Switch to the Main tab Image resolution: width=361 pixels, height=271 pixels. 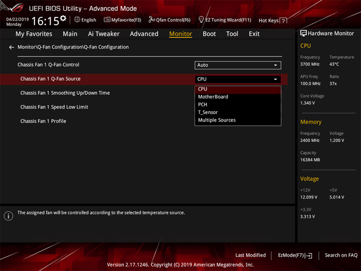[70, 34]
